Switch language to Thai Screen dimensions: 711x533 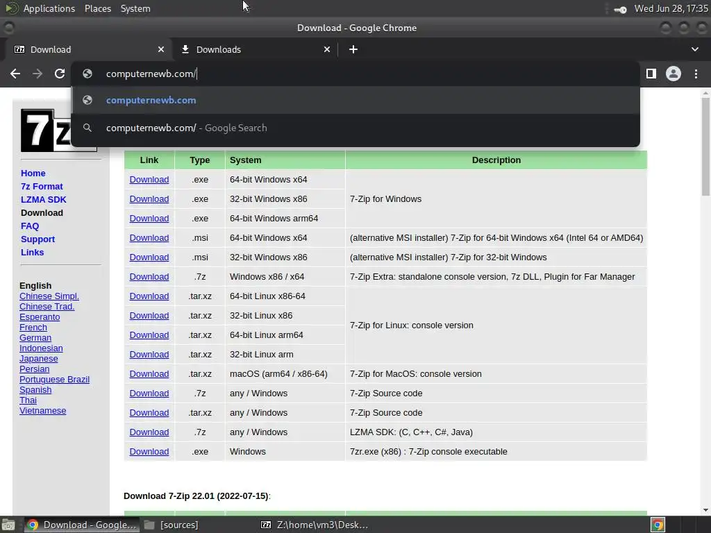(x=28, y=400)
